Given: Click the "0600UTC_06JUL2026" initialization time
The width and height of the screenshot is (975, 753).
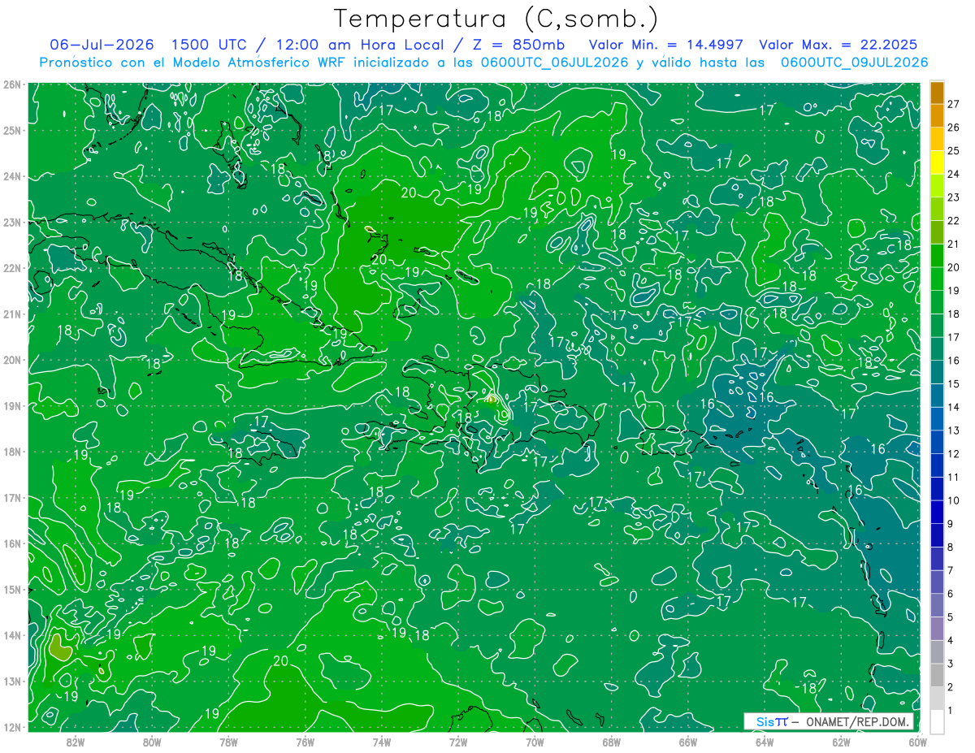Looking at the screenshot, I should tap(555, 63).
